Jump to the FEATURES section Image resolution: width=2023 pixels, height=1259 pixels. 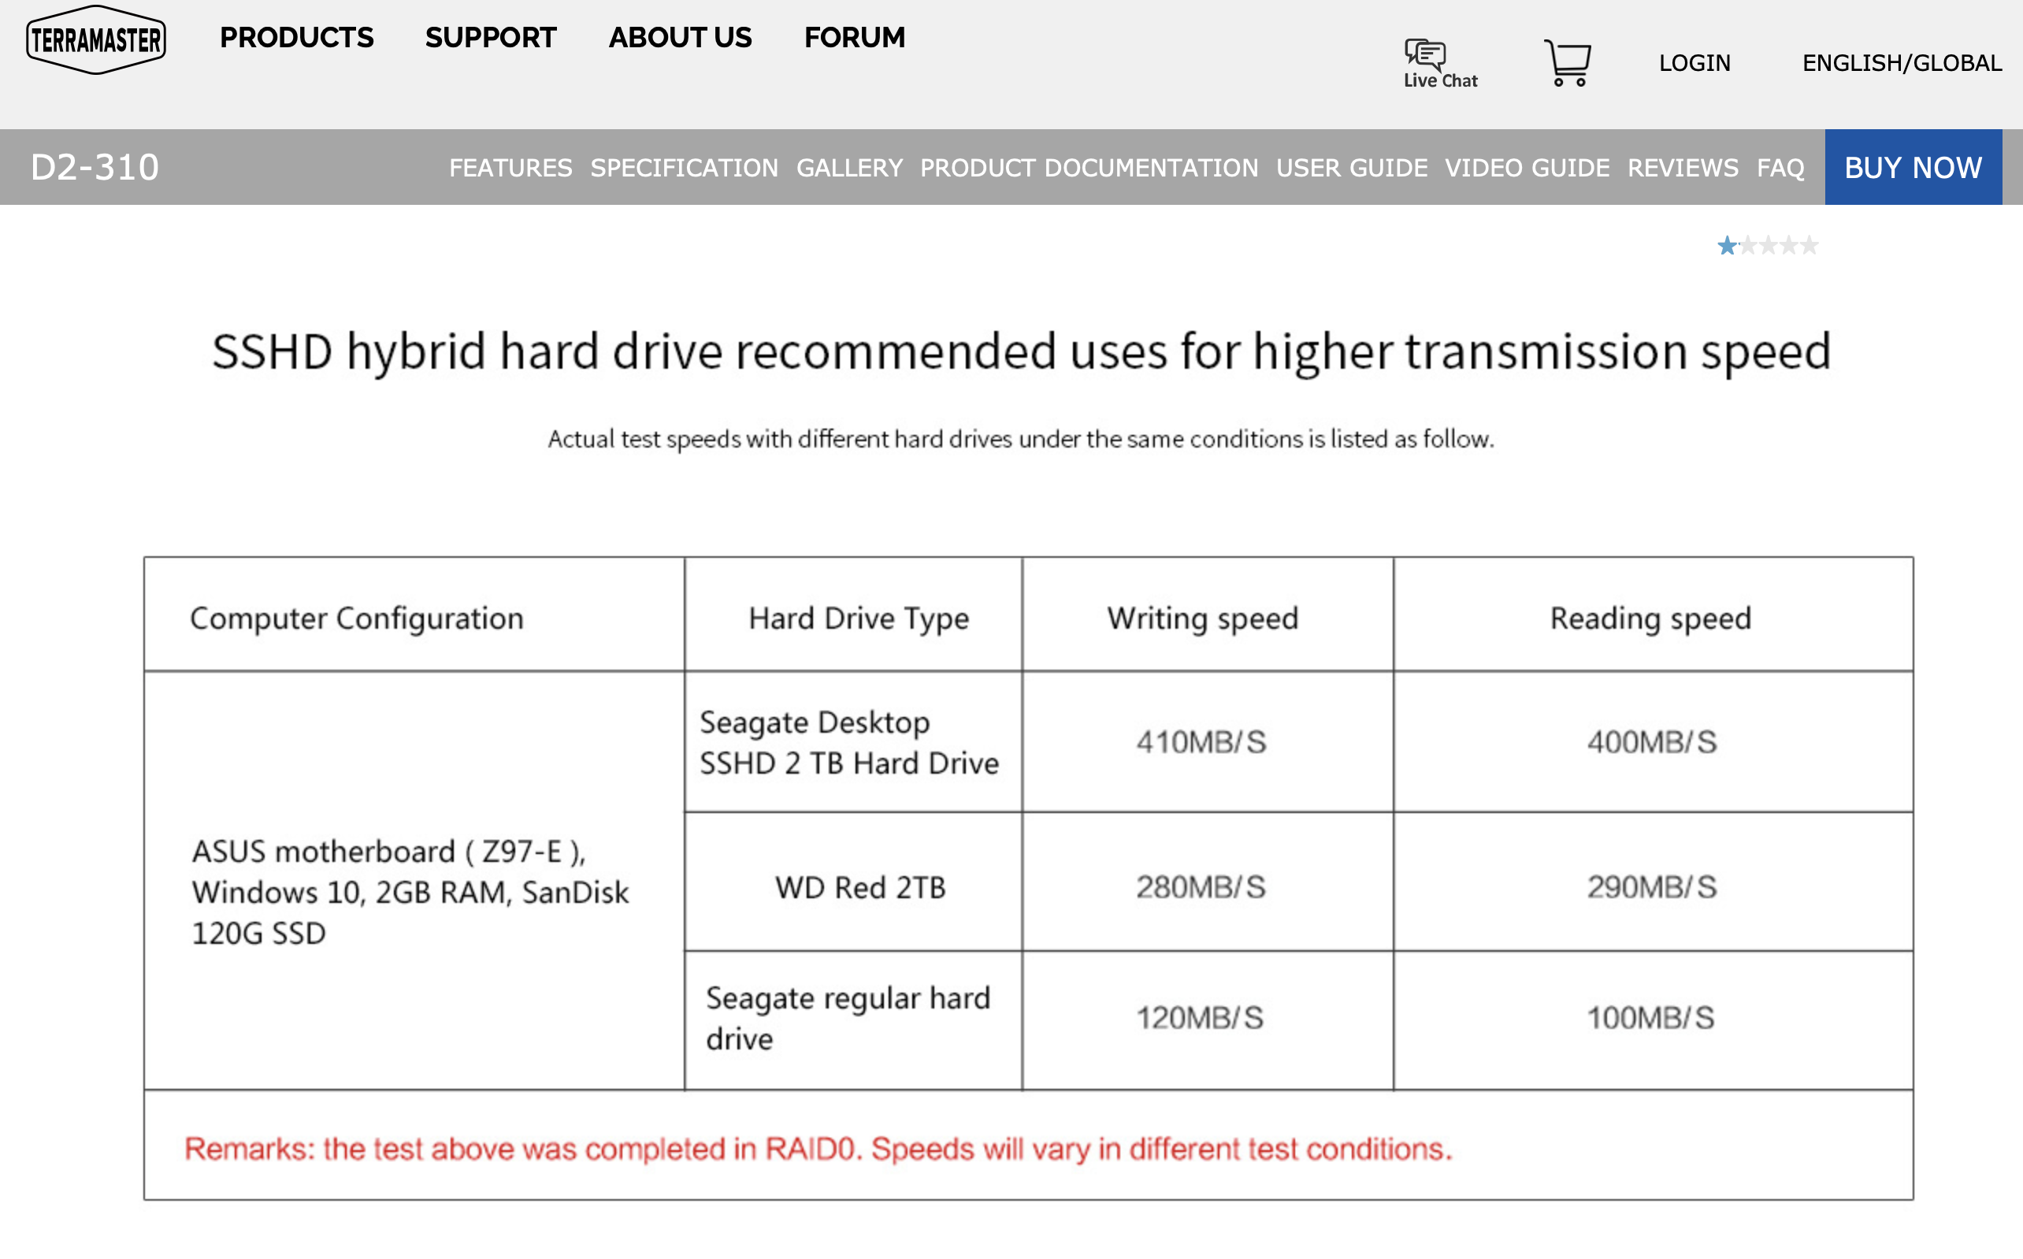coord(510,168)
